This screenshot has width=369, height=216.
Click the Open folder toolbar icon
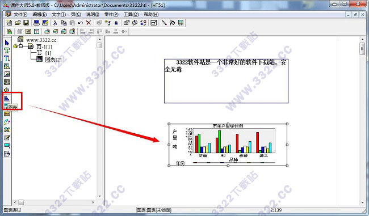18,23
